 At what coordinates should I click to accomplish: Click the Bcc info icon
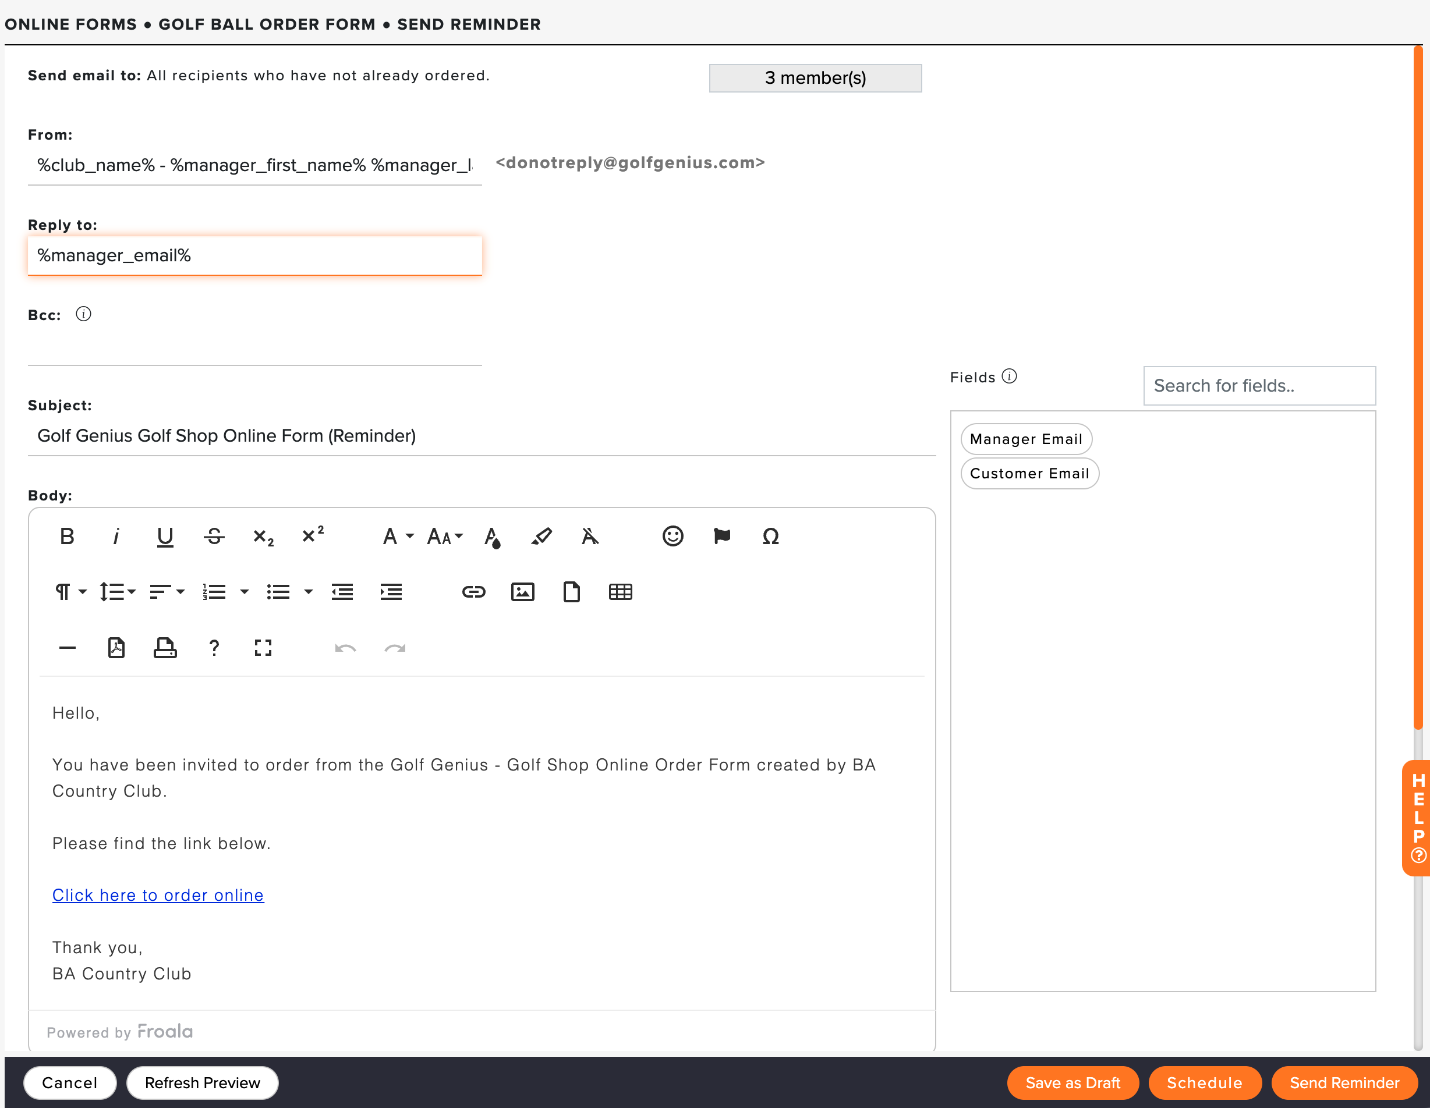coord(83,314)
